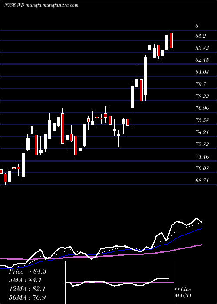Click the Price : 84.3 readout
The width and height of the screenshot is (217, 304).
click(28, 271)
